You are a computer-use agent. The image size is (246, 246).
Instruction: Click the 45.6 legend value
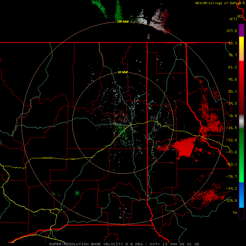tap(233, 79)
